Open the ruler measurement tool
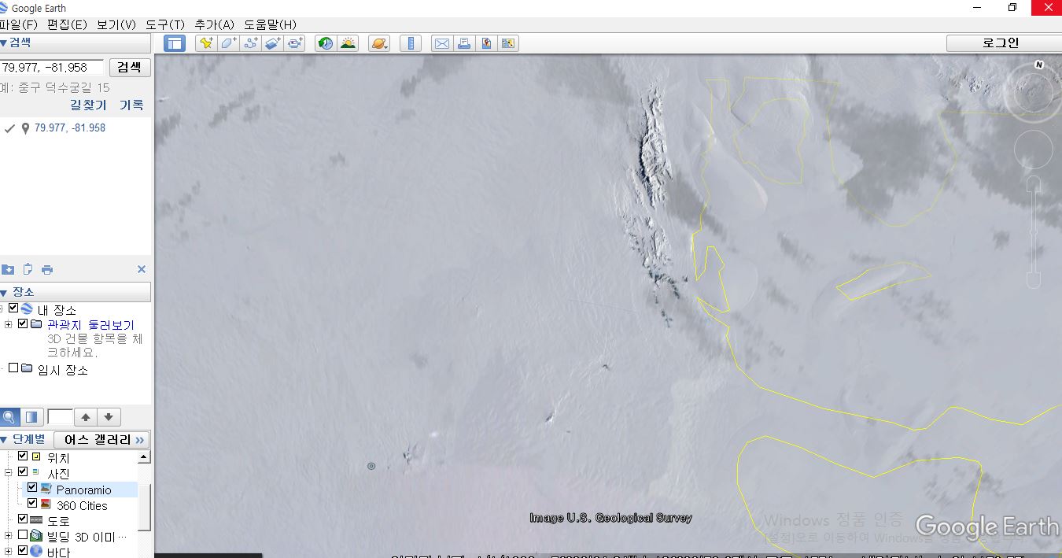The width and height of the screenshot is (1062, 558). tap(410, 43)
